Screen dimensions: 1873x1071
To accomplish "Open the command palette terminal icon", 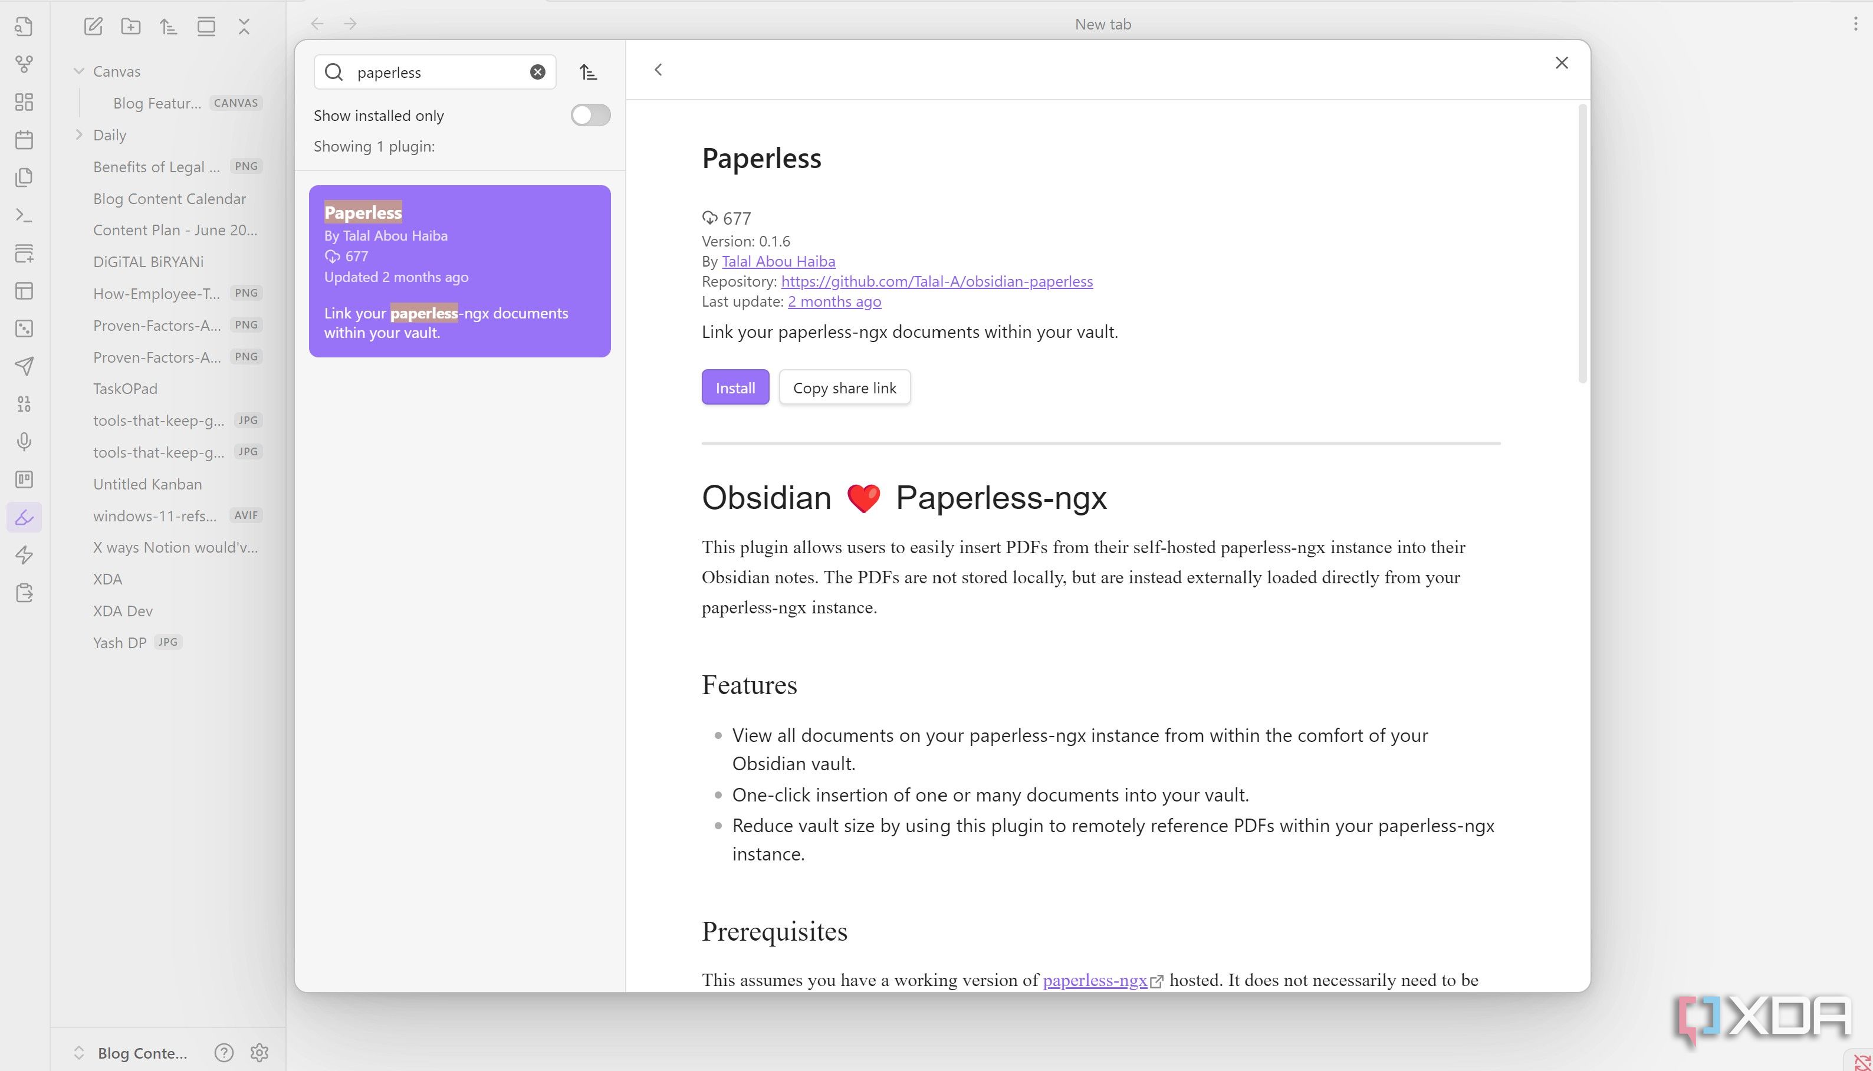I will (x=24, y=215).
